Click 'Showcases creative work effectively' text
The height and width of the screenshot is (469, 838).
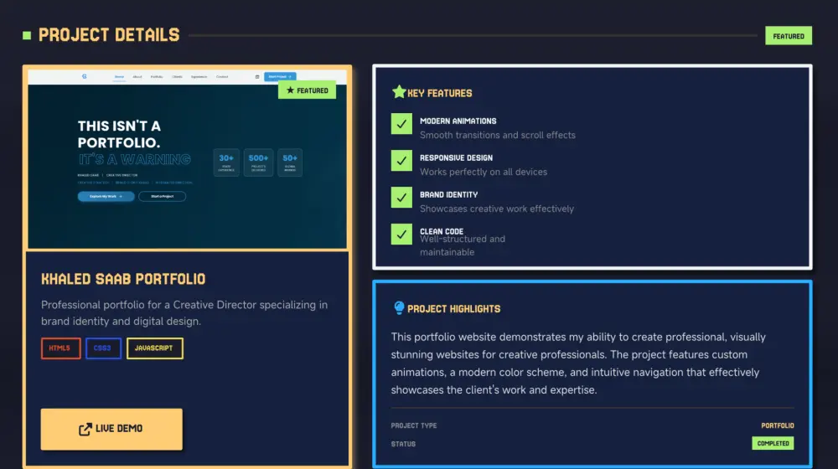point(497,209)
